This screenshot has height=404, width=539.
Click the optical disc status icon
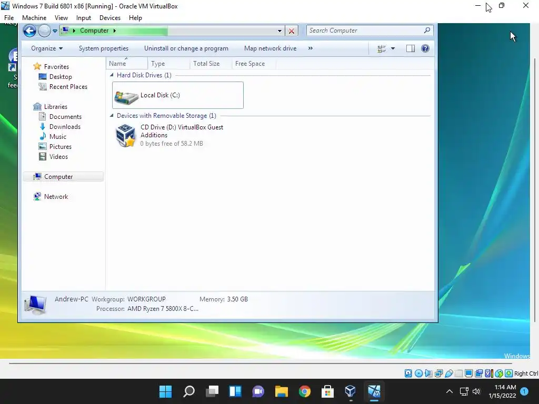[418, 373]
